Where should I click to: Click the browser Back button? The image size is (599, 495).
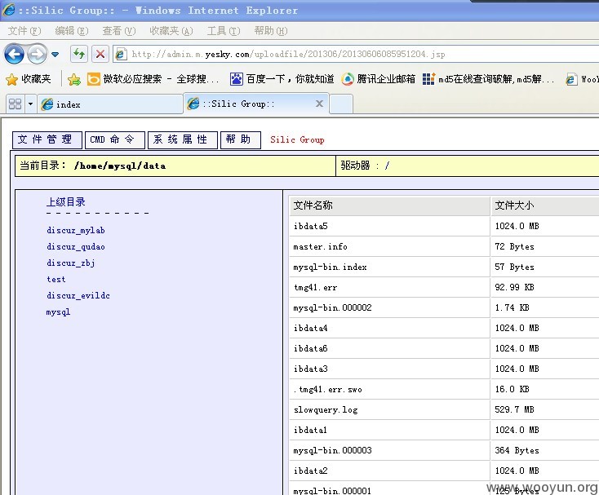pyautogui.click(x=14, y=54)
